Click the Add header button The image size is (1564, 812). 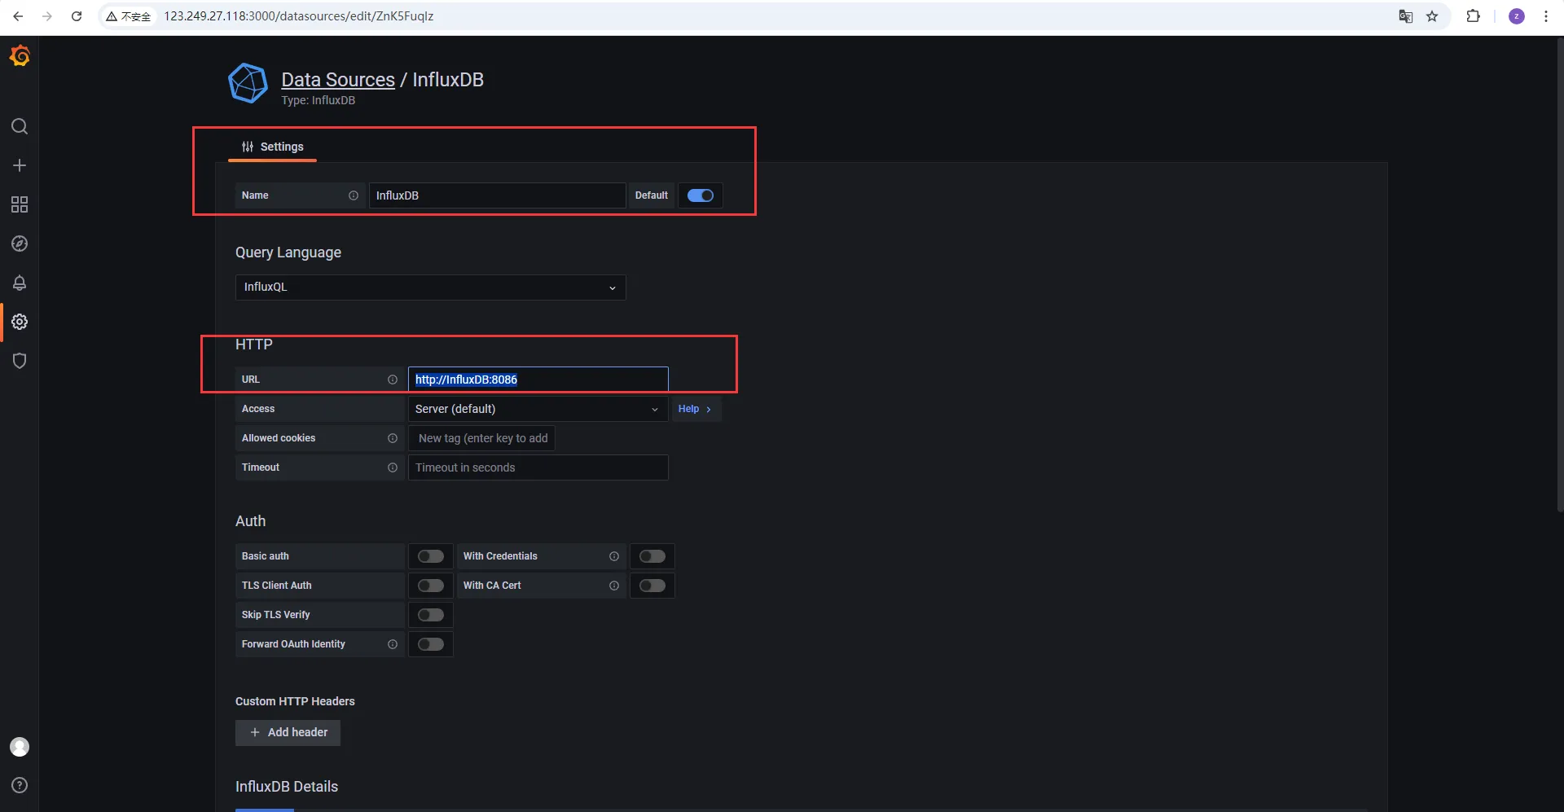[288, 732]
